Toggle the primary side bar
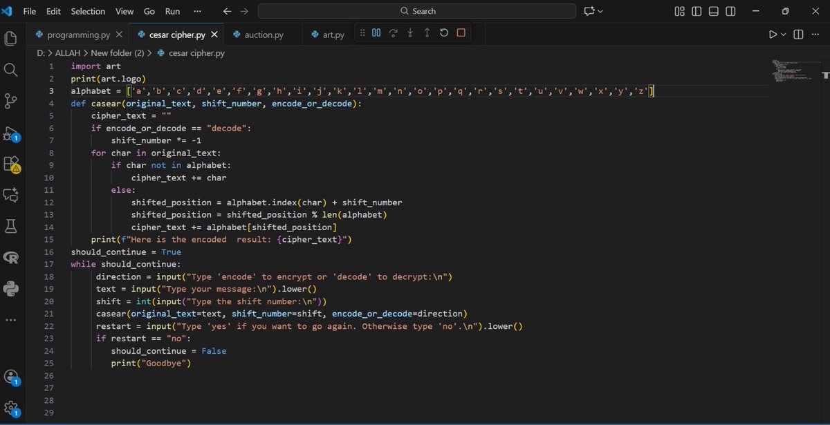The width and height of the screenshot is (830, 425). click(x=697, y=11)
